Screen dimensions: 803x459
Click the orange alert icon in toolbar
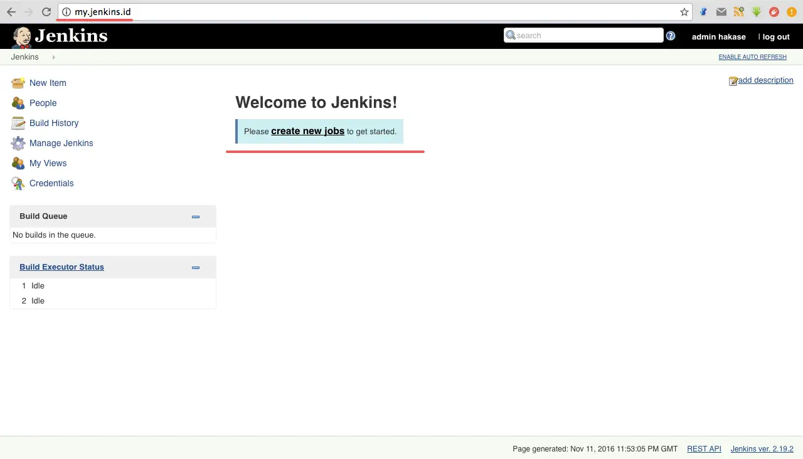tap(792, 12)
